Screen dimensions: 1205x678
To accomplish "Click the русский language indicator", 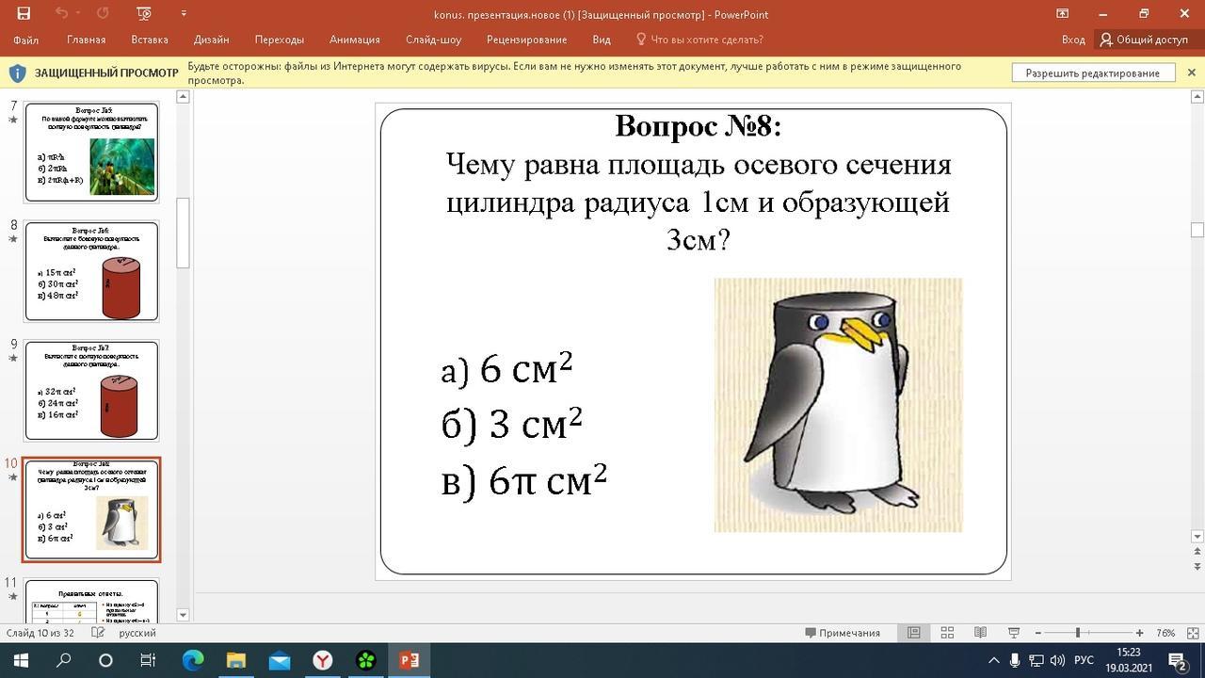I will [x=137, y=633].
